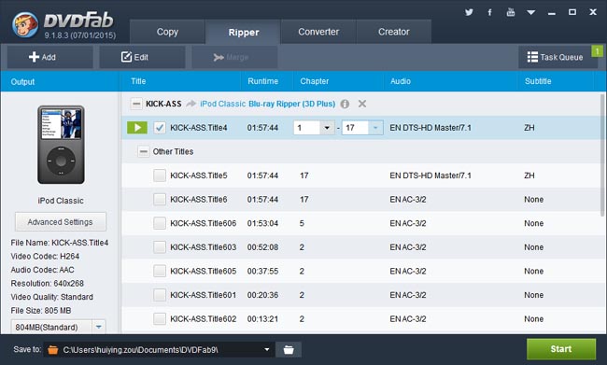The image size is (607, 365).
Task: Click the DVDFab monkey logo
Action: point(25,24)
